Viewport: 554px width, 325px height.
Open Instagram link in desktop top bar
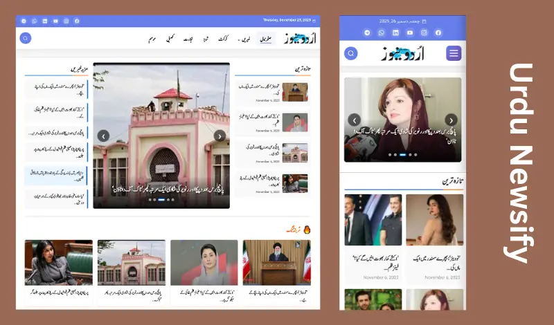tap(66, 21)
